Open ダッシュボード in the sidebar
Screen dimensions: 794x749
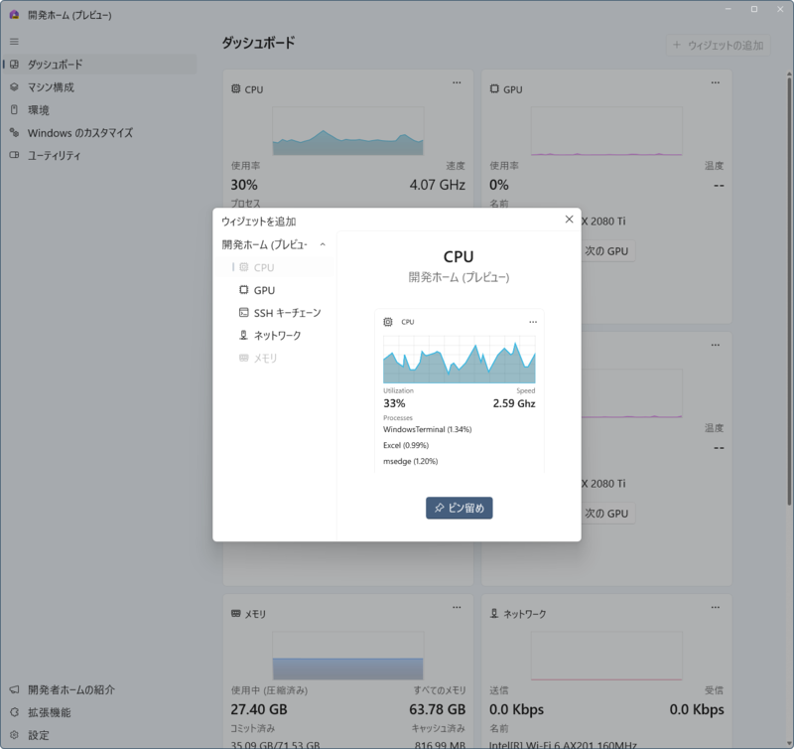[100, 65]
